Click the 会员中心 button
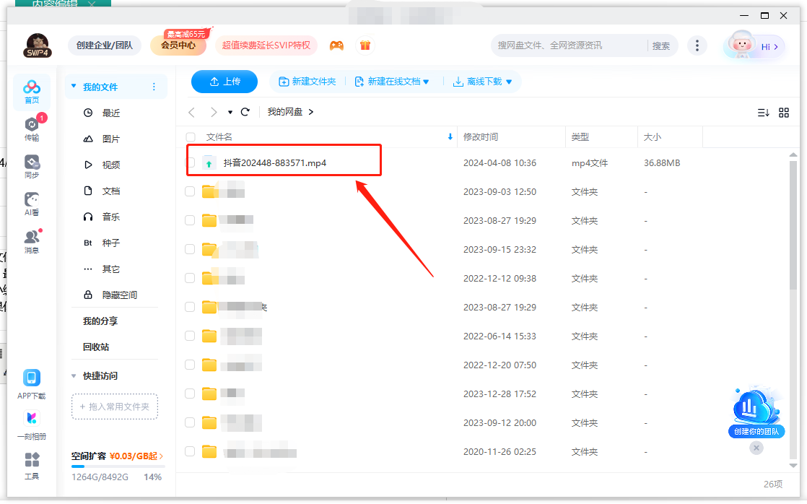The width and height of the screenshot is (807, 504). (178, 45)
